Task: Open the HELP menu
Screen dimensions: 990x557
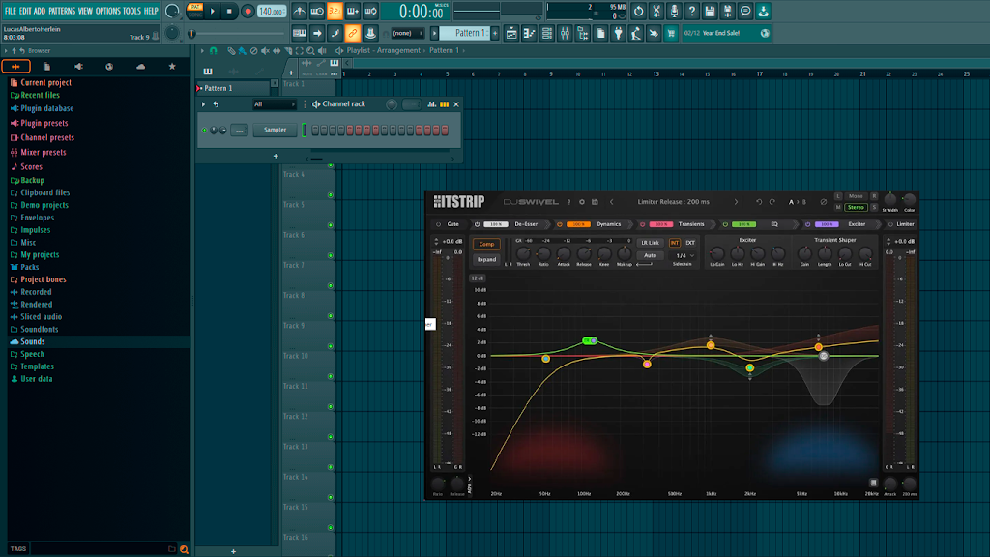Action: tap(151, 11)
